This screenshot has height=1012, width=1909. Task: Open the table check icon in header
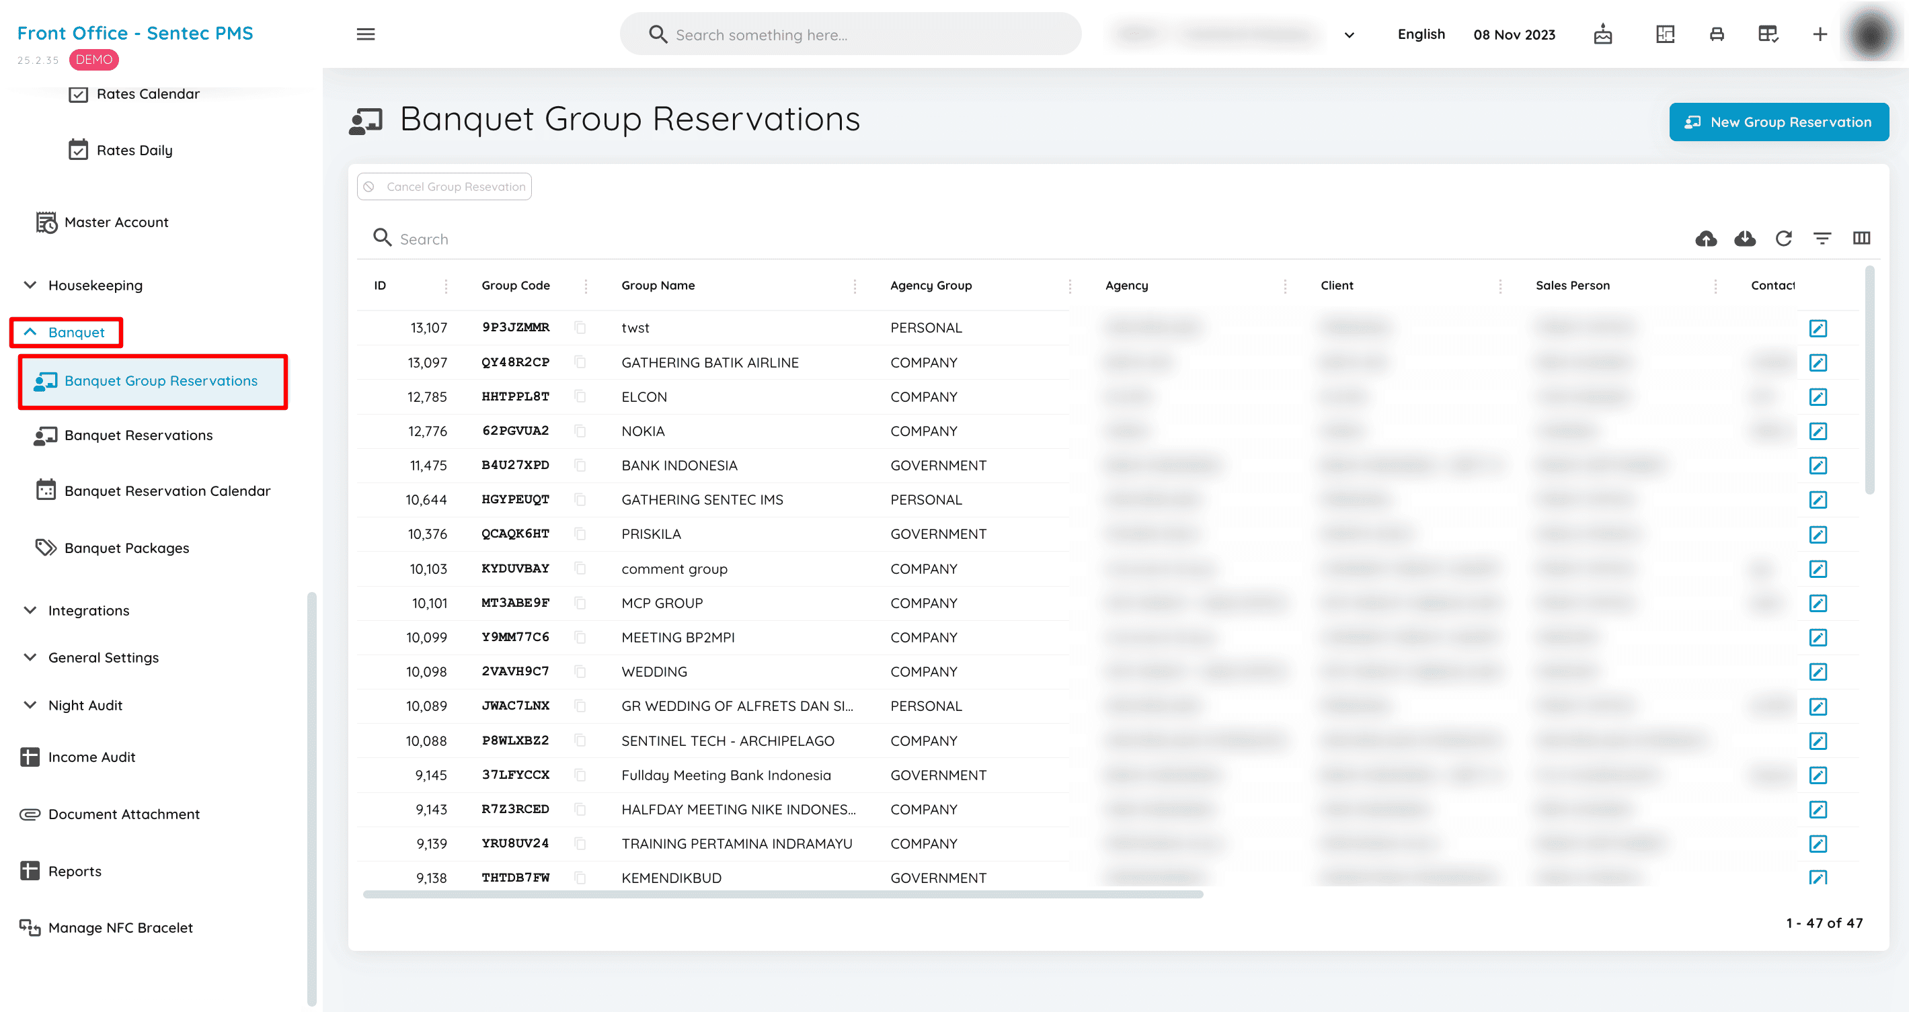pos(1768,34)
